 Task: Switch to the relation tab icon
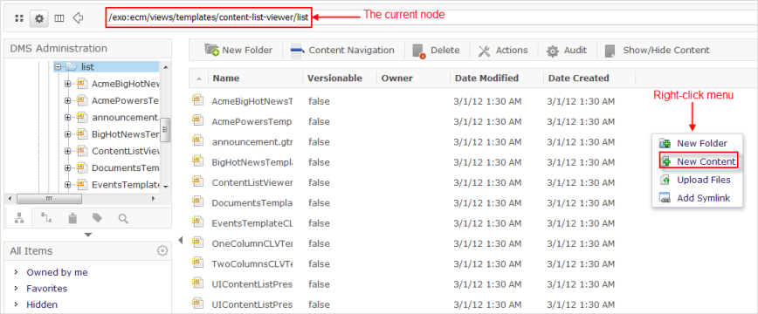pos(46,218)
